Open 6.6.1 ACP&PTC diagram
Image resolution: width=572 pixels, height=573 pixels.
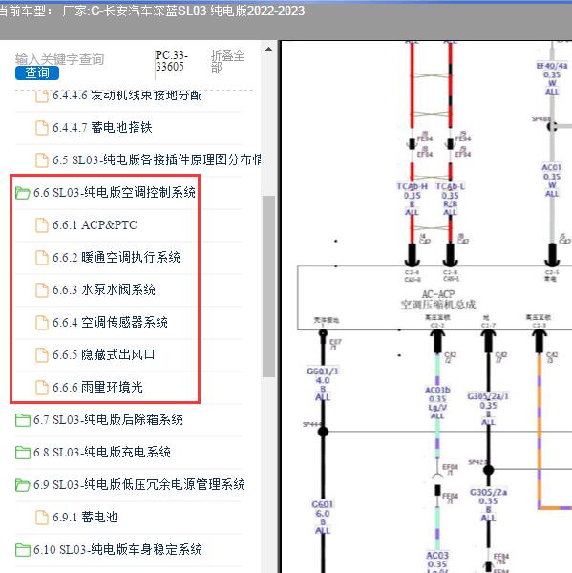(95, 225)
